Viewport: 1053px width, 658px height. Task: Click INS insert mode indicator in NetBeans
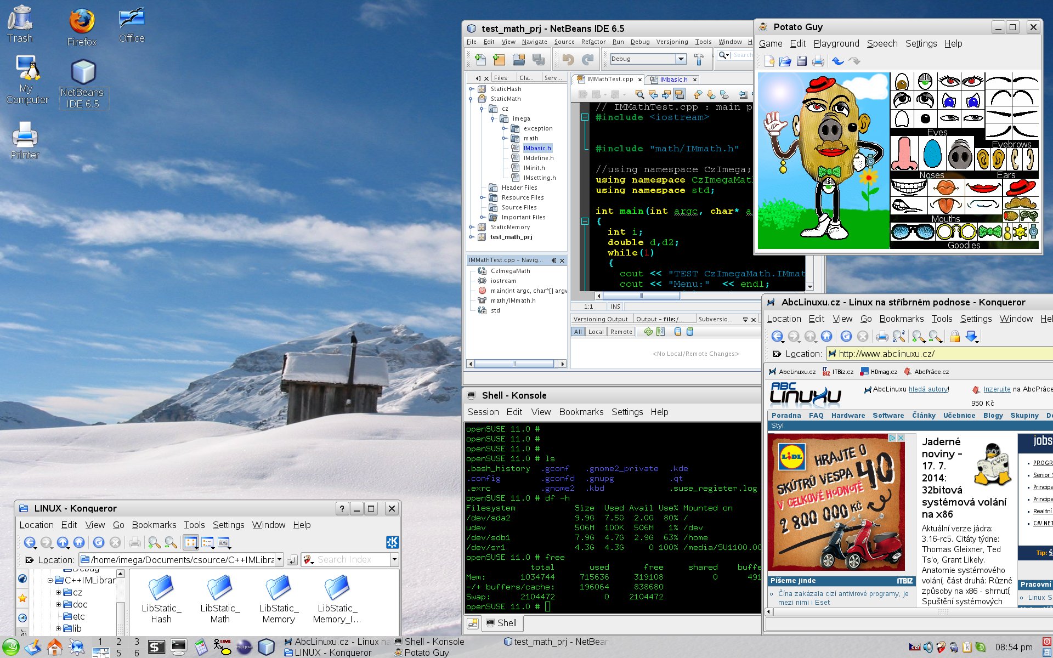[615, 307]
